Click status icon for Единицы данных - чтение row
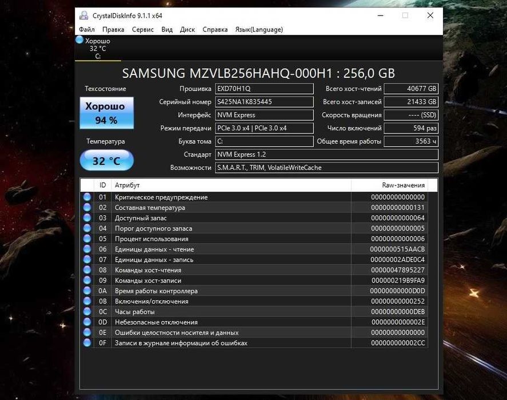 pyautogui.click(x=87, y=249)
